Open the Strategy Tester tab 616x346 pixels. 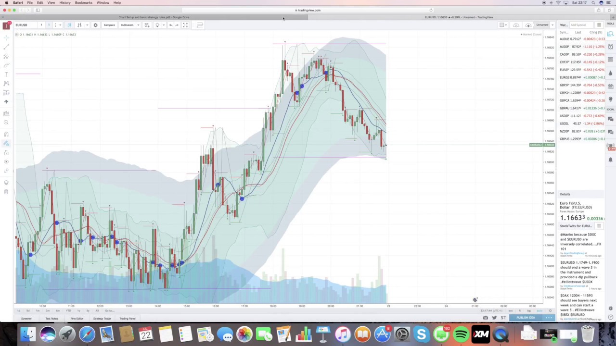(x=102, y=319)
